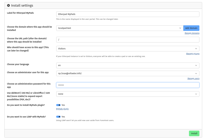Click the 'This is the name displayed' help text
Viewport: 205px width, 140px height.
(87, 19)
